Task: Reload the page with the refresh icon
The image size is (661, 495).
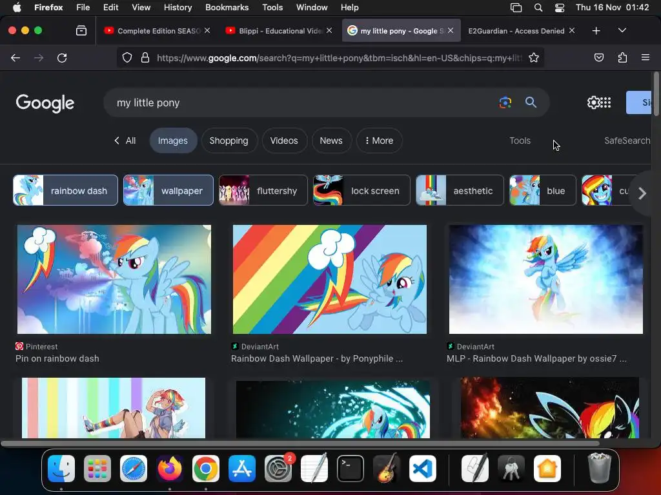Action: (x=62, y=57)
